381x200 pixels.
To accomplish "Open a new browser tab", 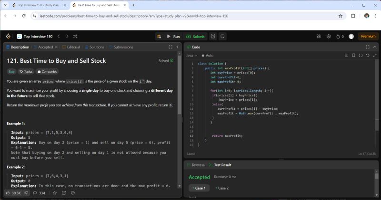I will [133, 5].
